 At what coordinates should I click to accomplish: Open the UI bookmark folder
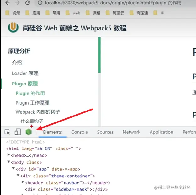159,13
